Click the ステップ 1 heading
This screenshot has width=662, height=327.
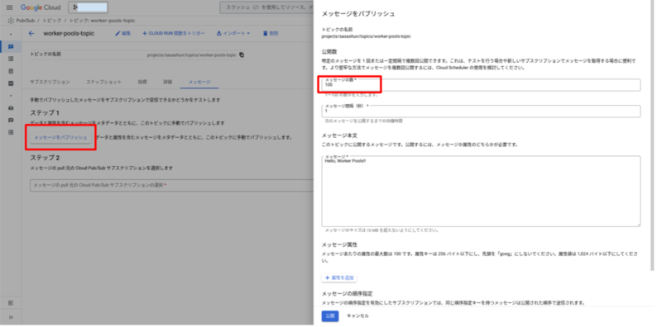click(45, 113)
